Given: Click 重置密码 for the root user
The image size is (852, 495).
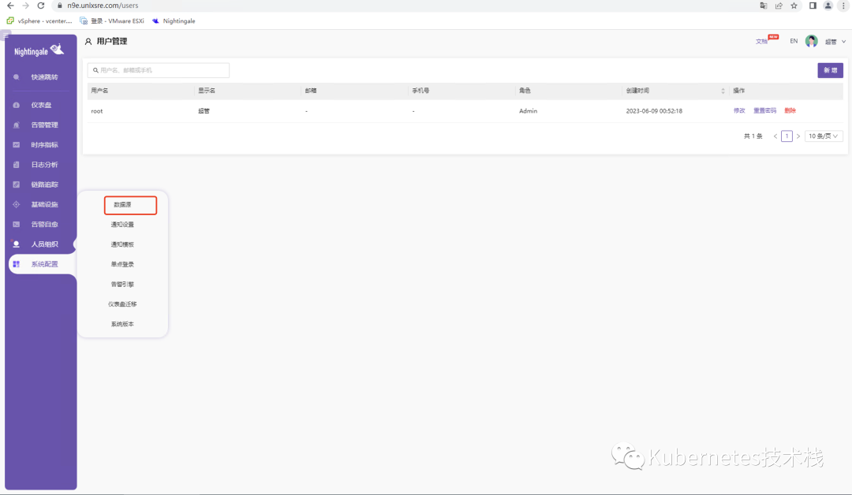Looking at the screenshot, I should tap(764, 110).
